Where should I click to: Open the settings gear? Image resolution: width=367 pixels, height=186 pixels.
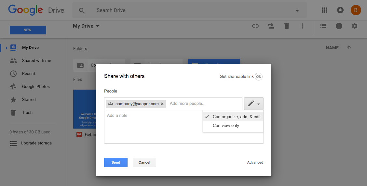coord(355,26)
